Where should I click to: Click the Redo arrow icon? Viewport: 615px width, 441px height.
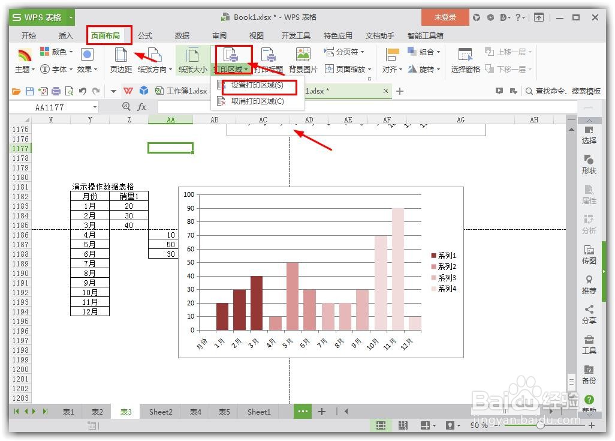pos(96,91)
